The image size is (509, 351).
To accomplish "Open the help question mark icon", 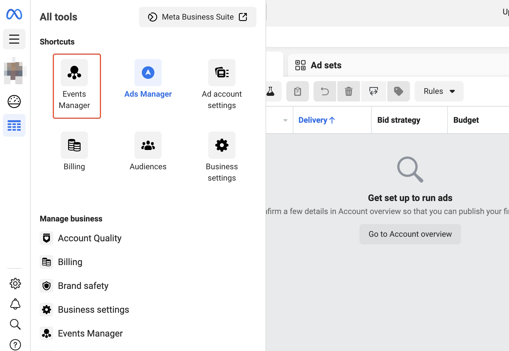I will (15, 345).
